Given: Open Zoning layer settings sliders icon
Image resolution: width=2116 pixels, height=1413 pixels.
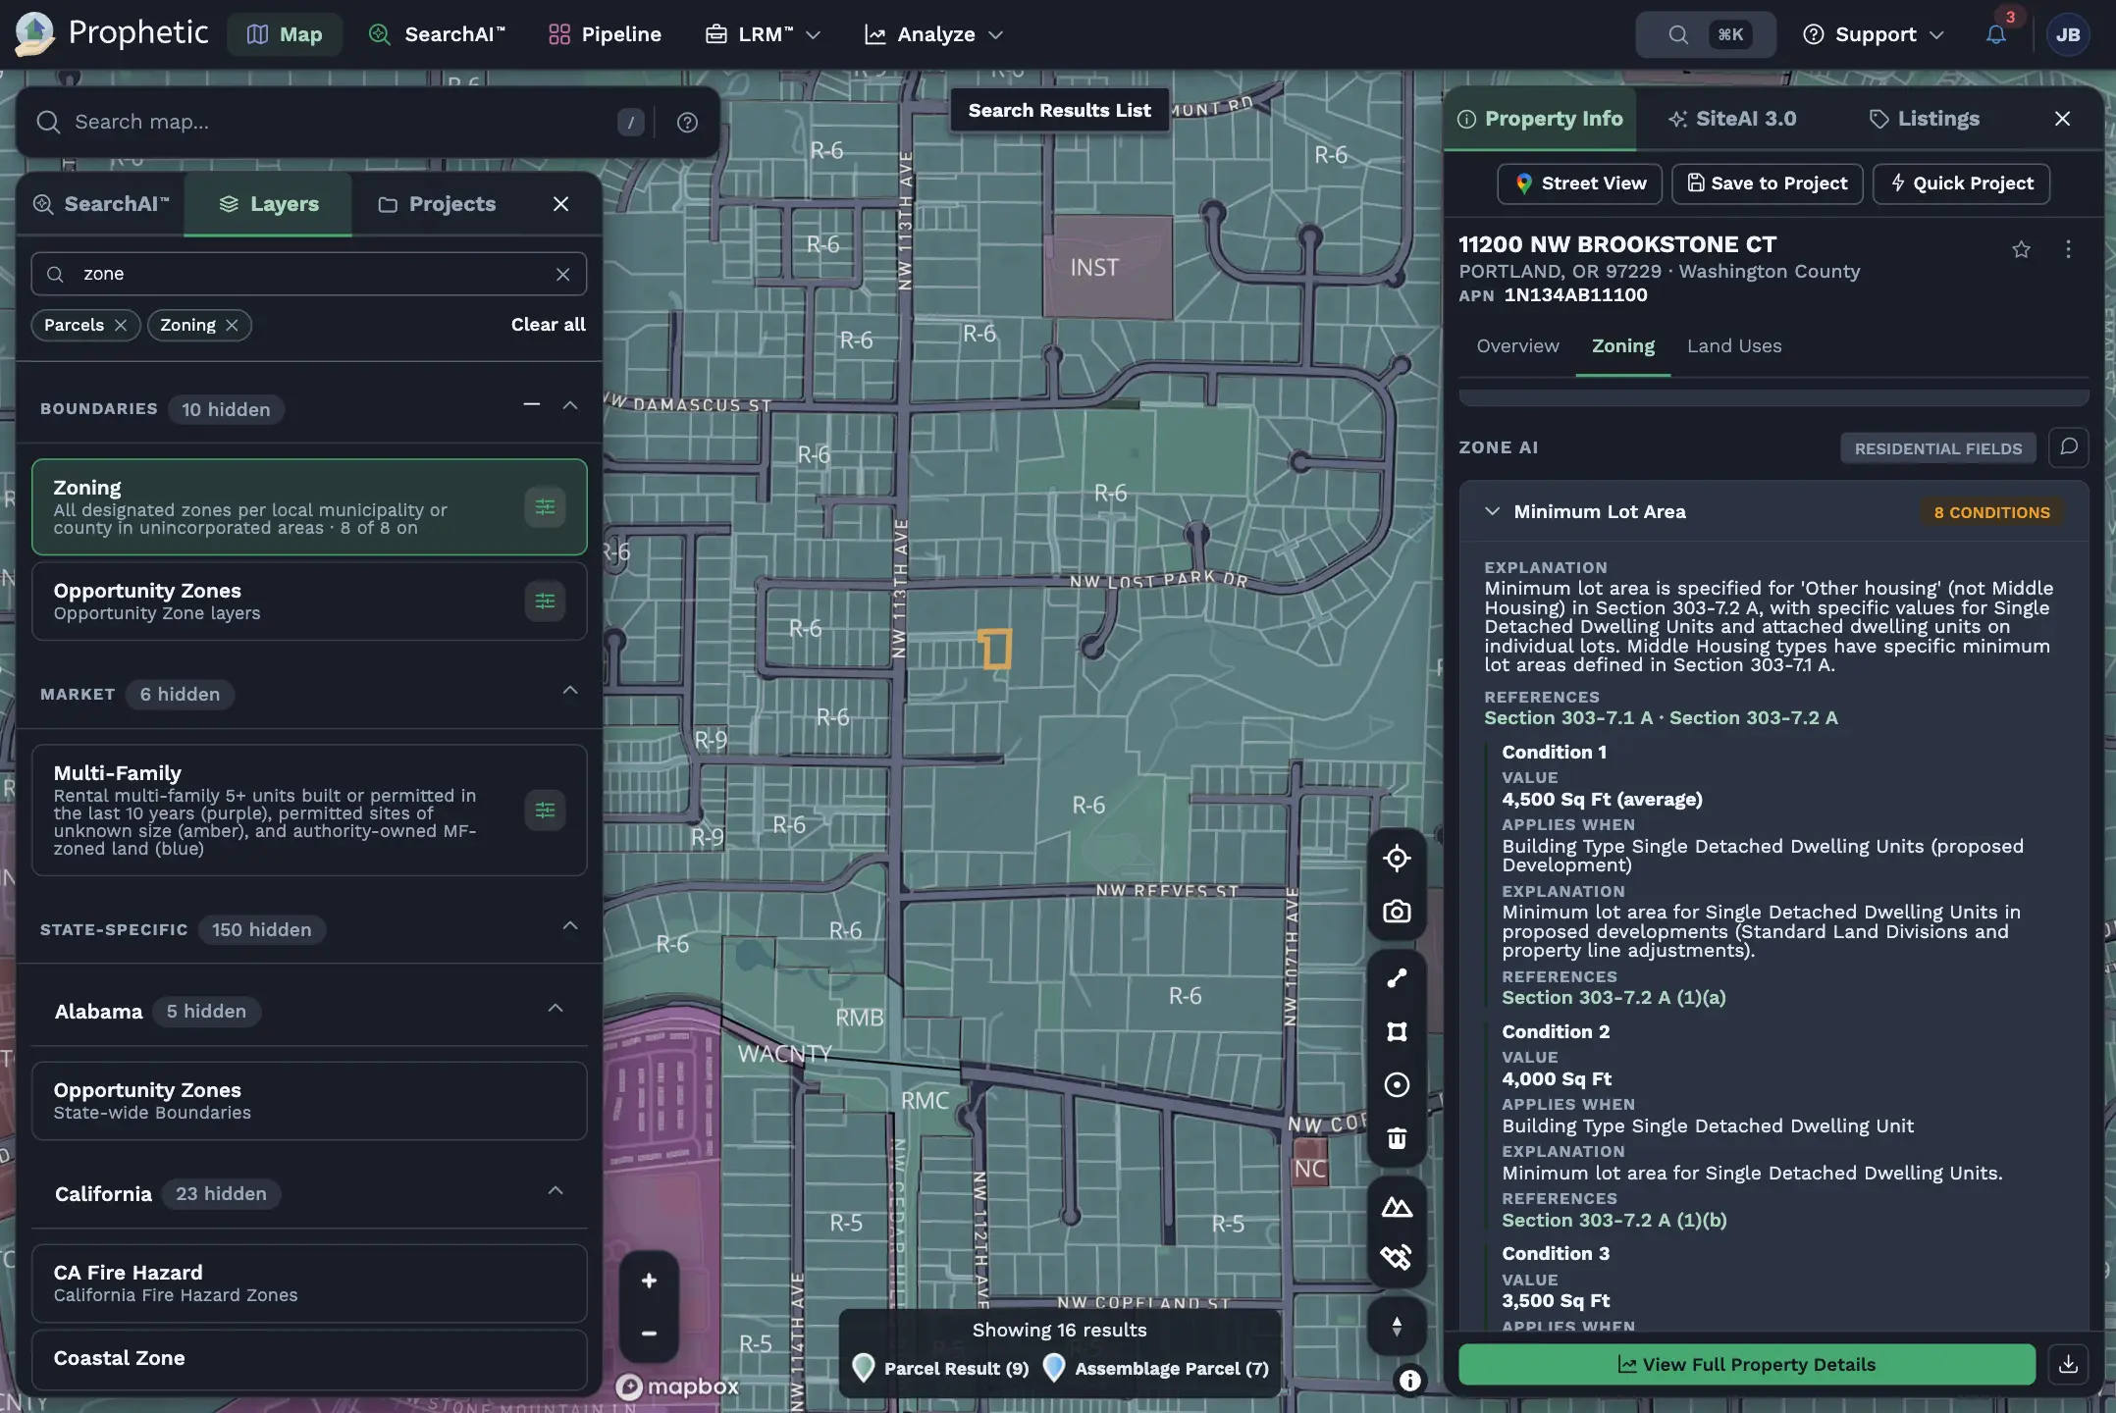Looking at the screenshot, I should coord(545,507).
